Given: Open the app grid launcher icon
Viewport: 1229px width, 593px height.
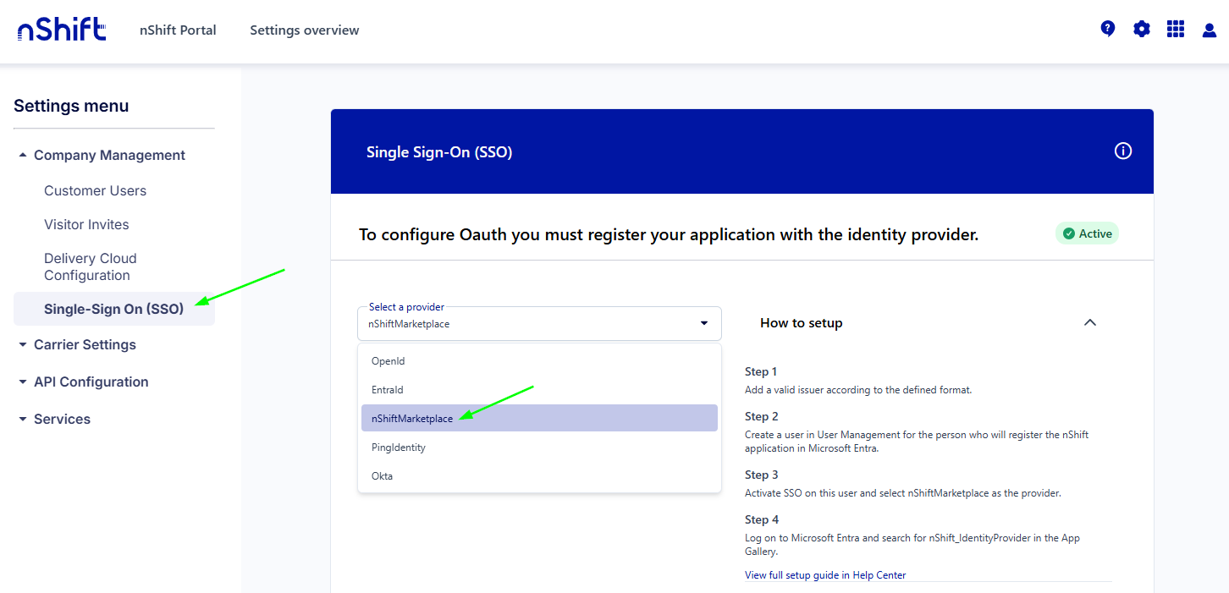Looking at the screenshot, I should [1175, 28].
